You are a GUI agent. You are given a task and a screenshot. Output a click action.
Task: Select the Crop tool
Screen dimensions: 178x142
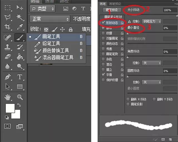click(x=8, y=27)
